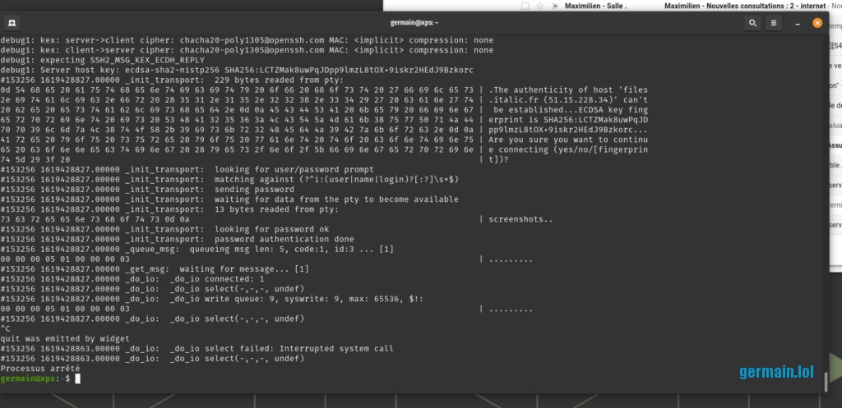
Task: Click the terminal vertical scrollbar thumb
Action: click(825, 383)
